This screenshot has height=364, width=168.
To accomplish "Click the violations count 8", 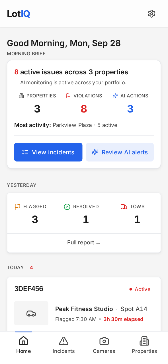I will [84, 109].
